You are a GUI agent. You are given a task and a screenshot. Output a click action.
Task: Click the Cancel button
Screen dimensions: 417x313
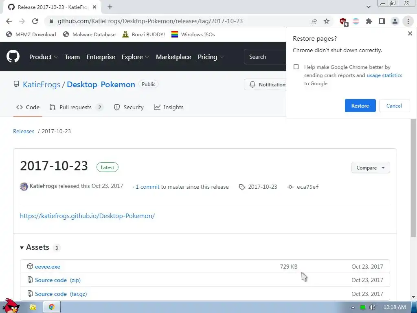[394, 106]
